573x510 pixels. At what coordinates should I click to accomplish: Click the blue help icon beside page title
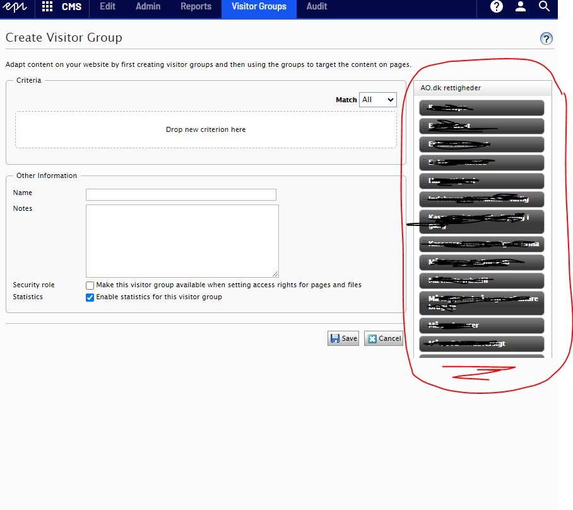coord(546,39)
